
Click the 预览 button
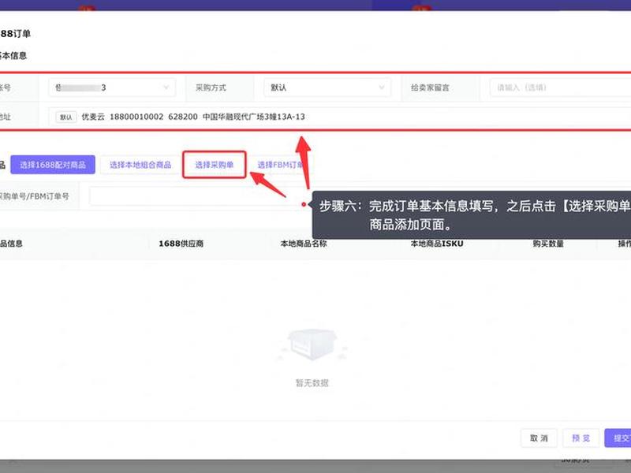point(581,438)
